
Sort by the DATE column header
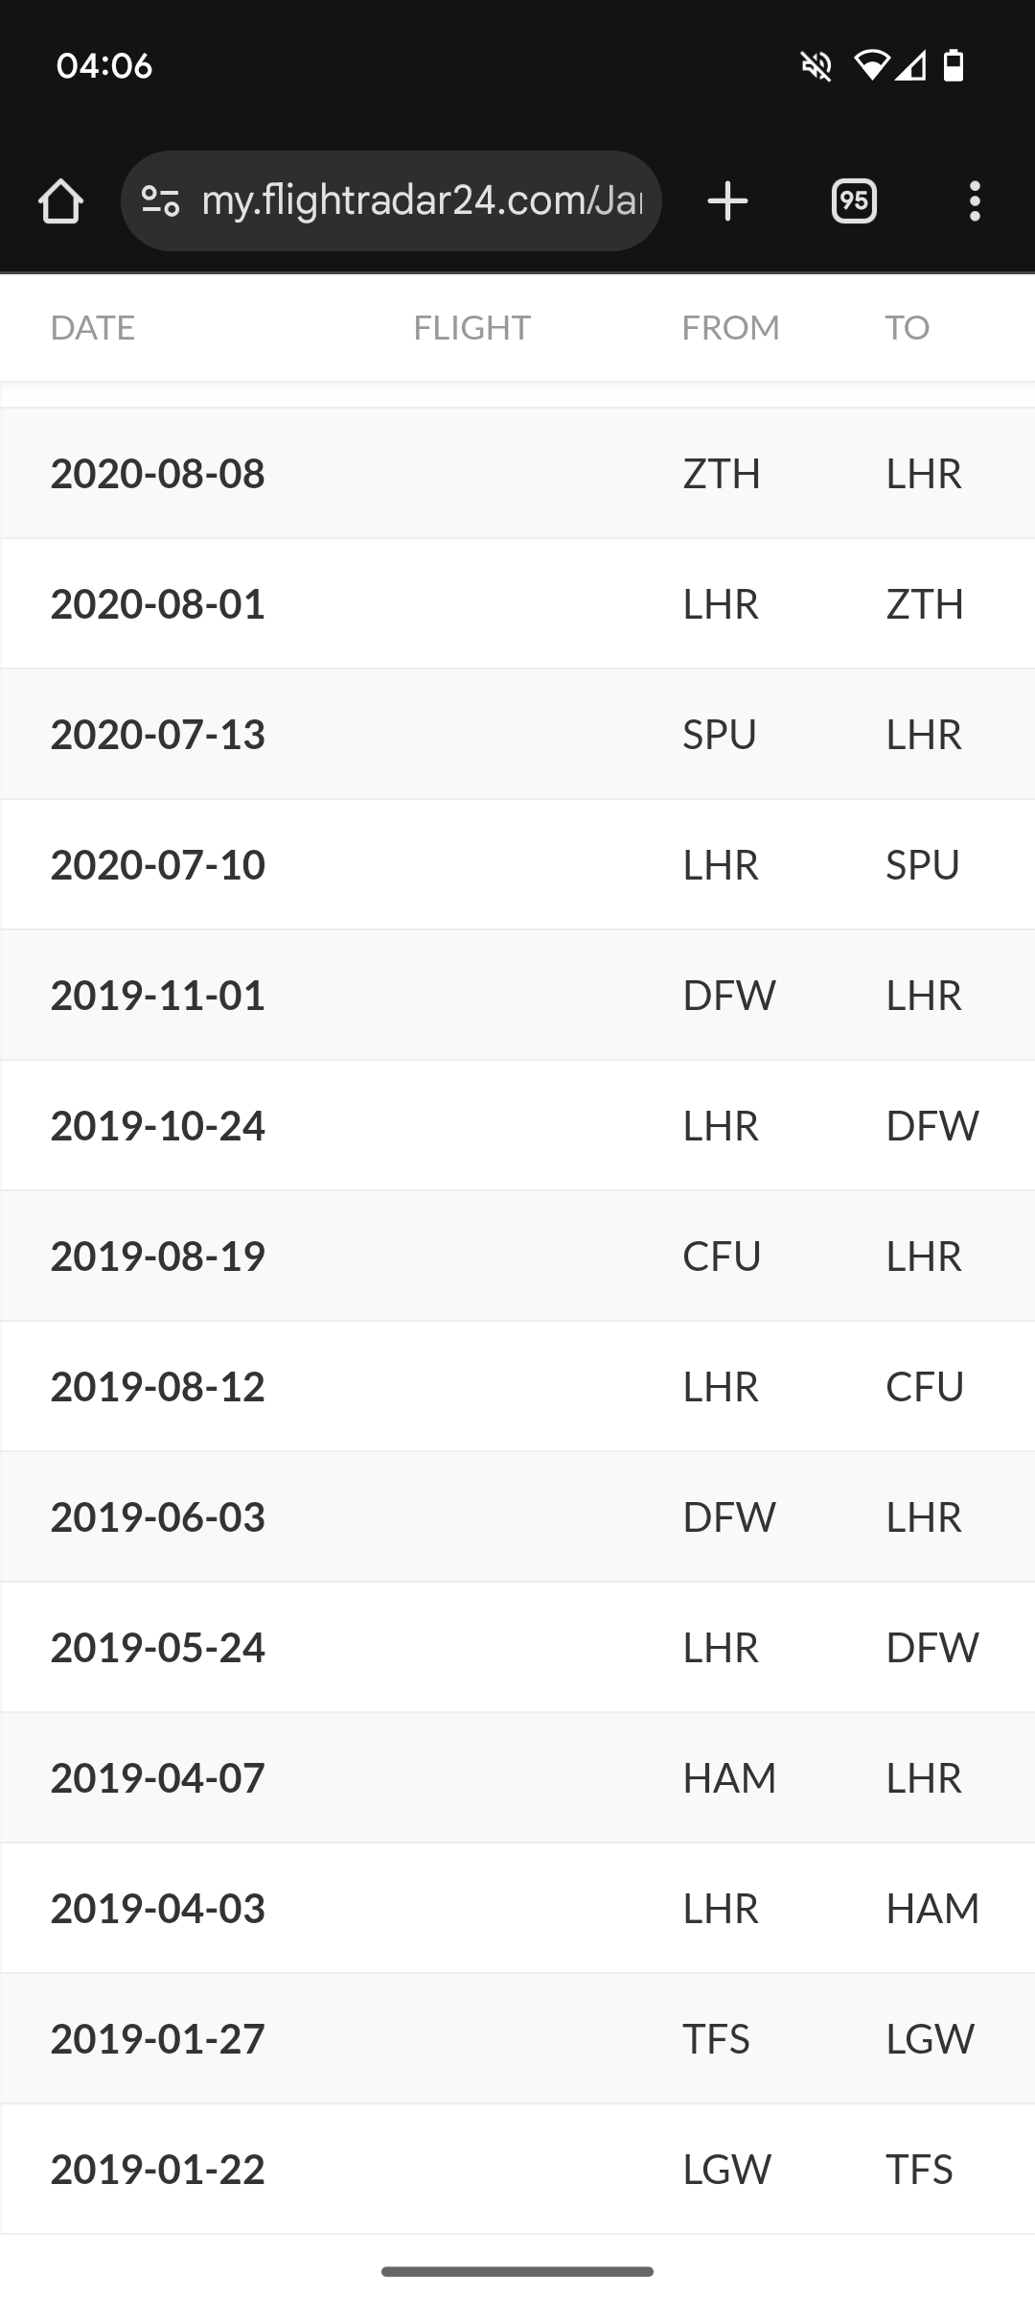[x=92, y=328]
